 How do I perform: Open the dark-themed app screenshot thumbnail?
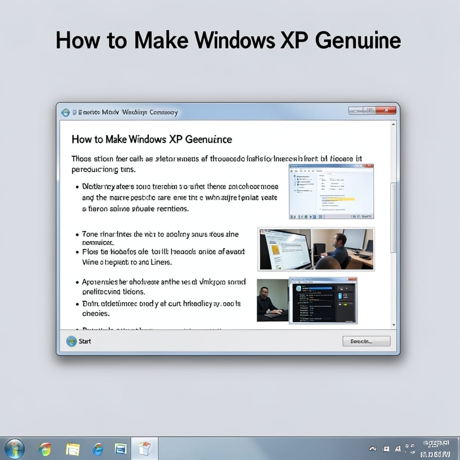click(323, 301)
